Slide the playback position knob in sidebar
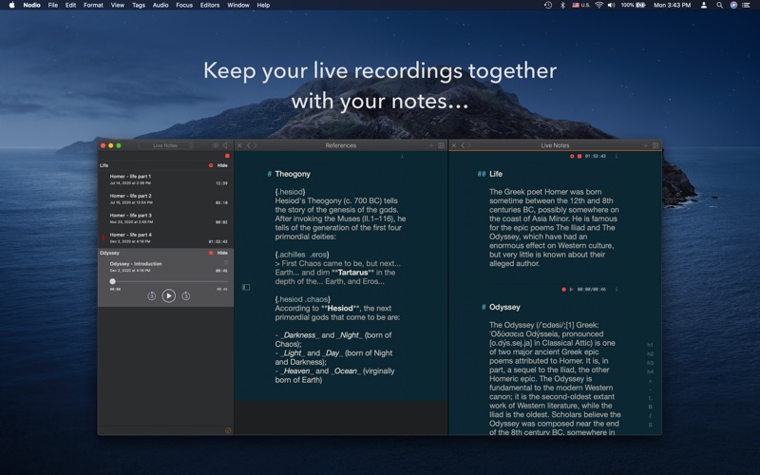The image size is (760, 475). click(x=112, y=281)
